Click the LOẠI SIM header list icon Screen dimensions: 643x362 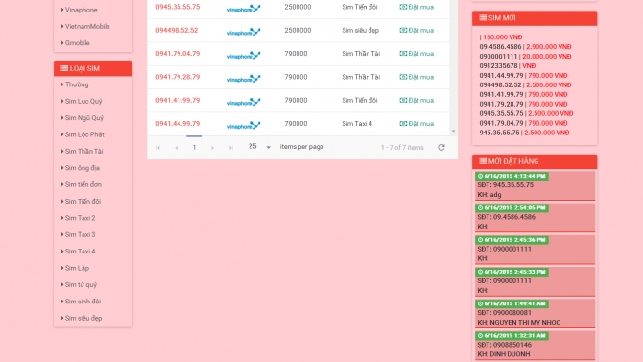(64, 68)
